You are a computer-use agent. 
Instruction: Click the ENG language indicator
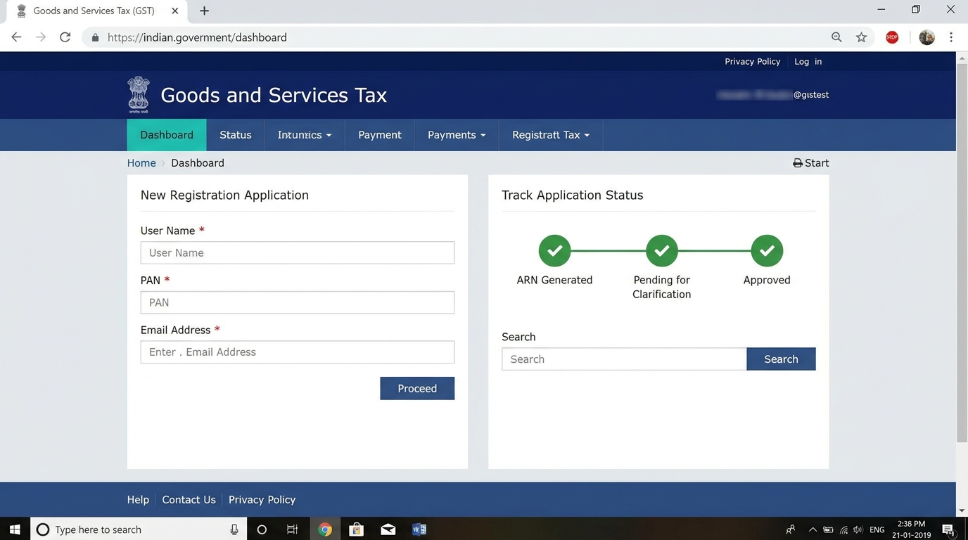click(877, 529)
